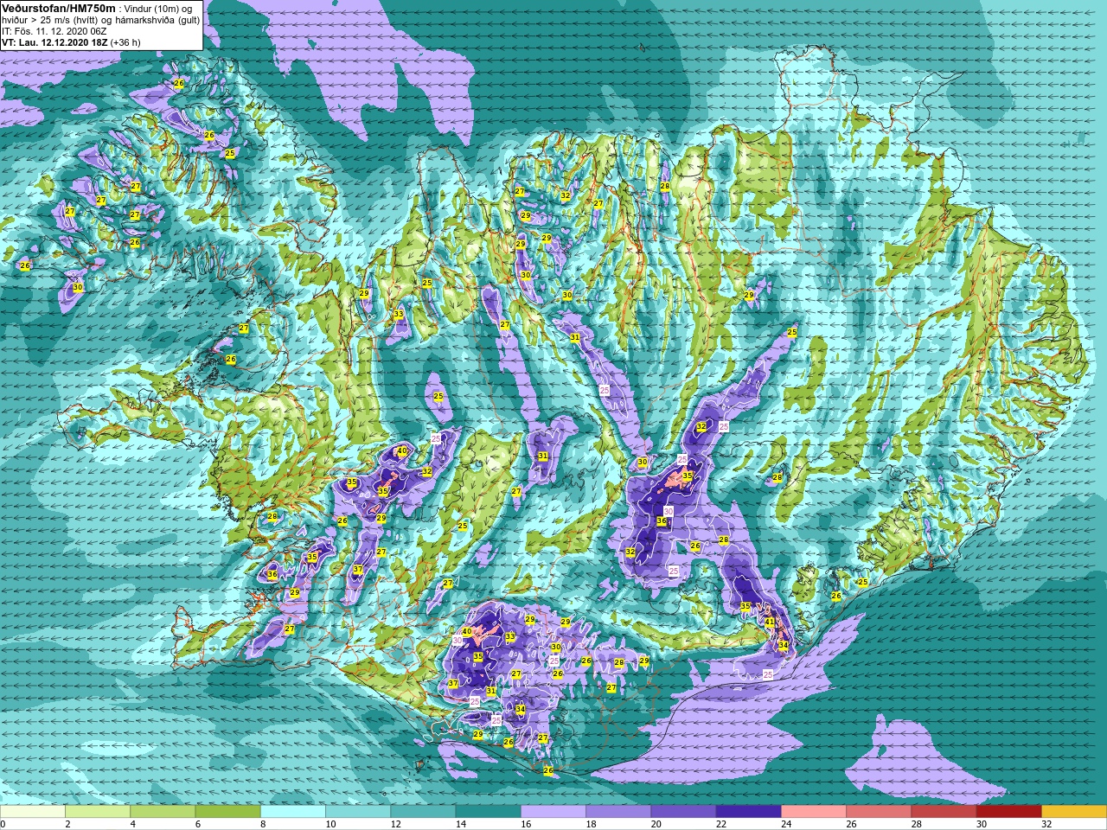Pick the teal 12–14 m/s legend swatch
Viewport: 1107px width, 830px height.
(x=423, y=812)
